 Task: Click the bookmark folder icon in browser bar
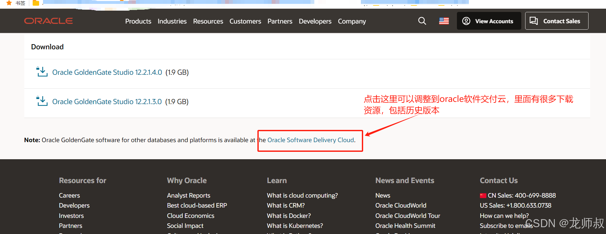[36, 3]
